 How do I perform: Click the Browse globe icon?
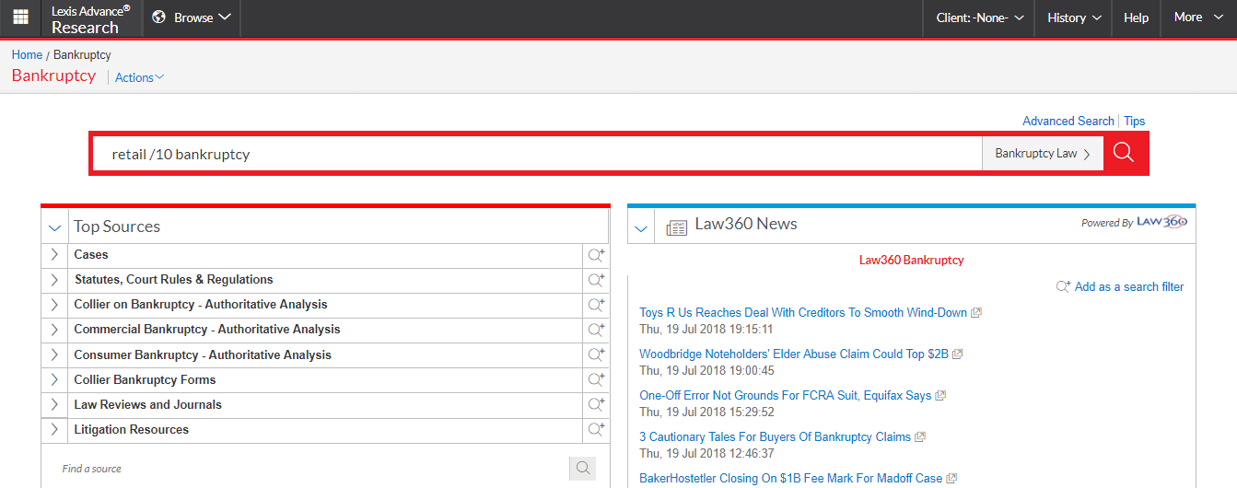158,17
